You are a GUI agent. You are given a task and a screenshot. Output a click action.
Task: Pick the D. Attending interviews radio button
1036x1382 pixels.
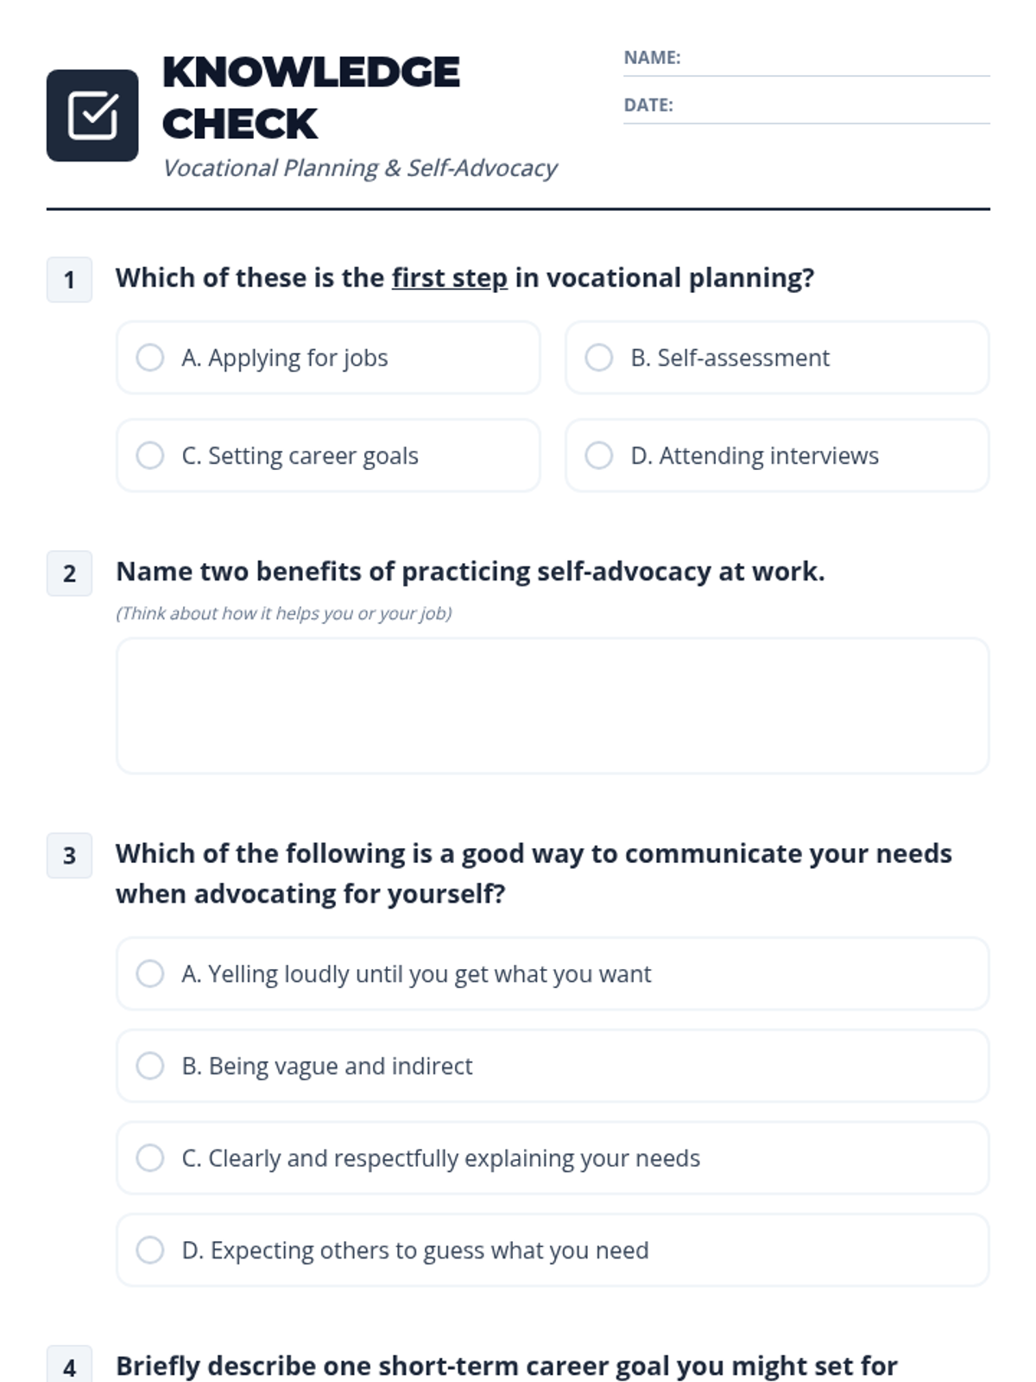599,455
